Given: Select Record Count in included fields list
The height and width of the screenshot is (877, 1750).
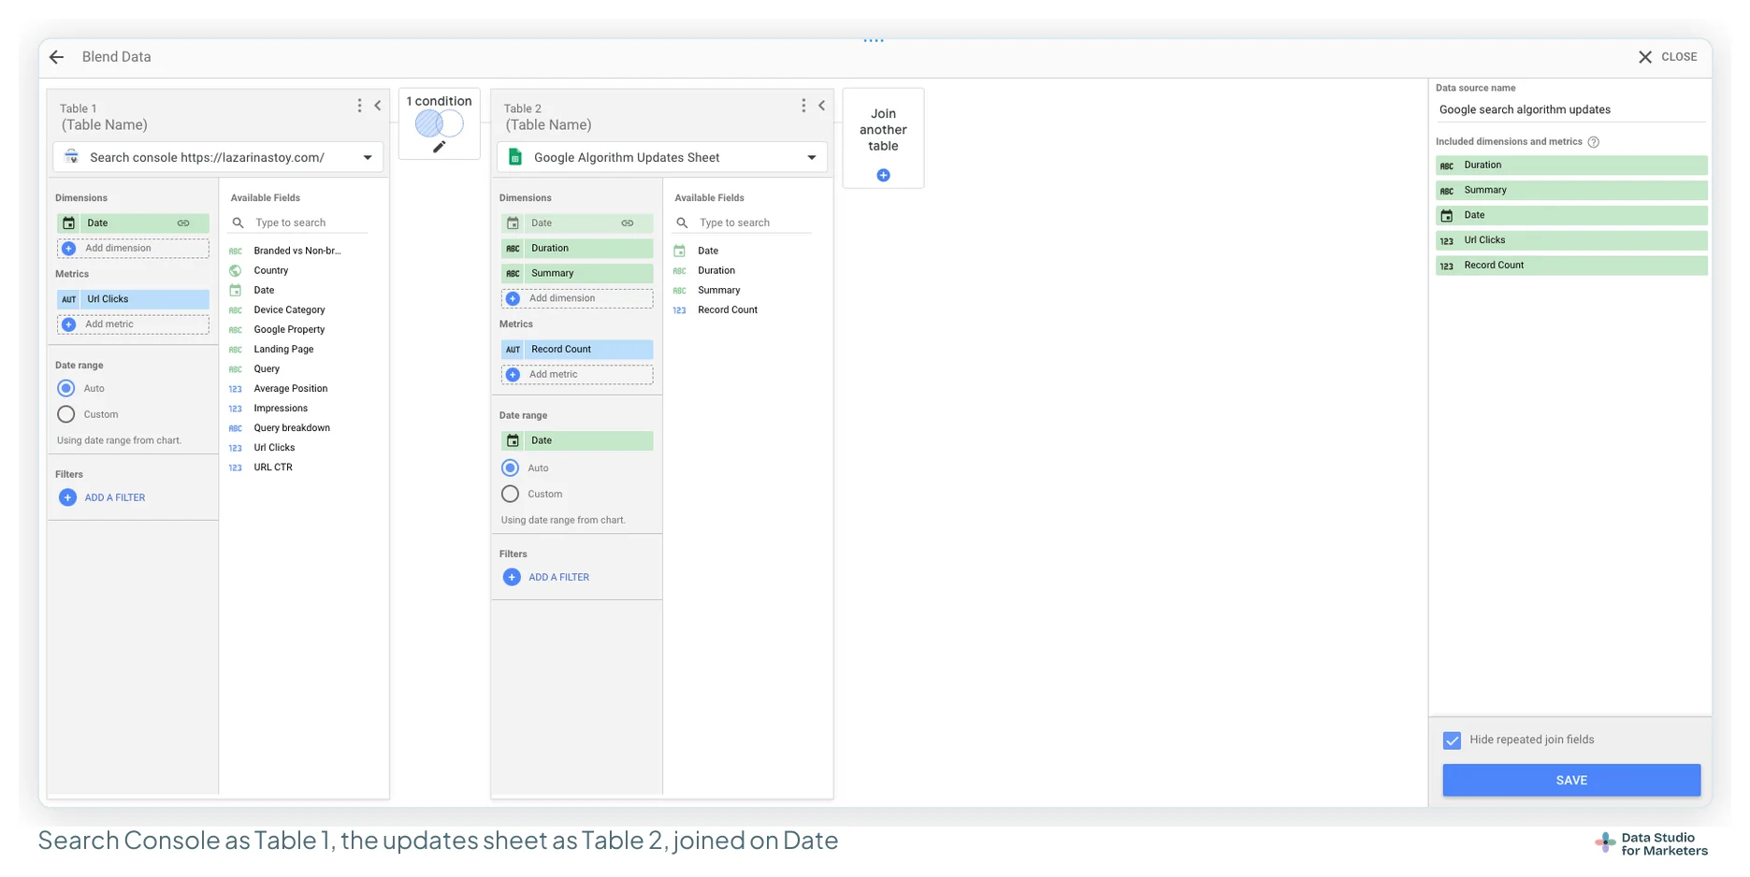Looking at the screenshot, I should [1571, 266].
